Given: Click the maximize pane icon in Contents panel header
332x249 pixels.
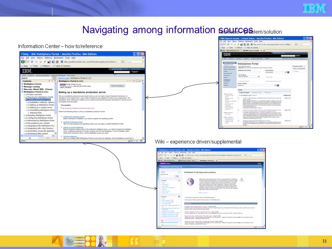Looking at the screenshot, I should tap(55, 81).
